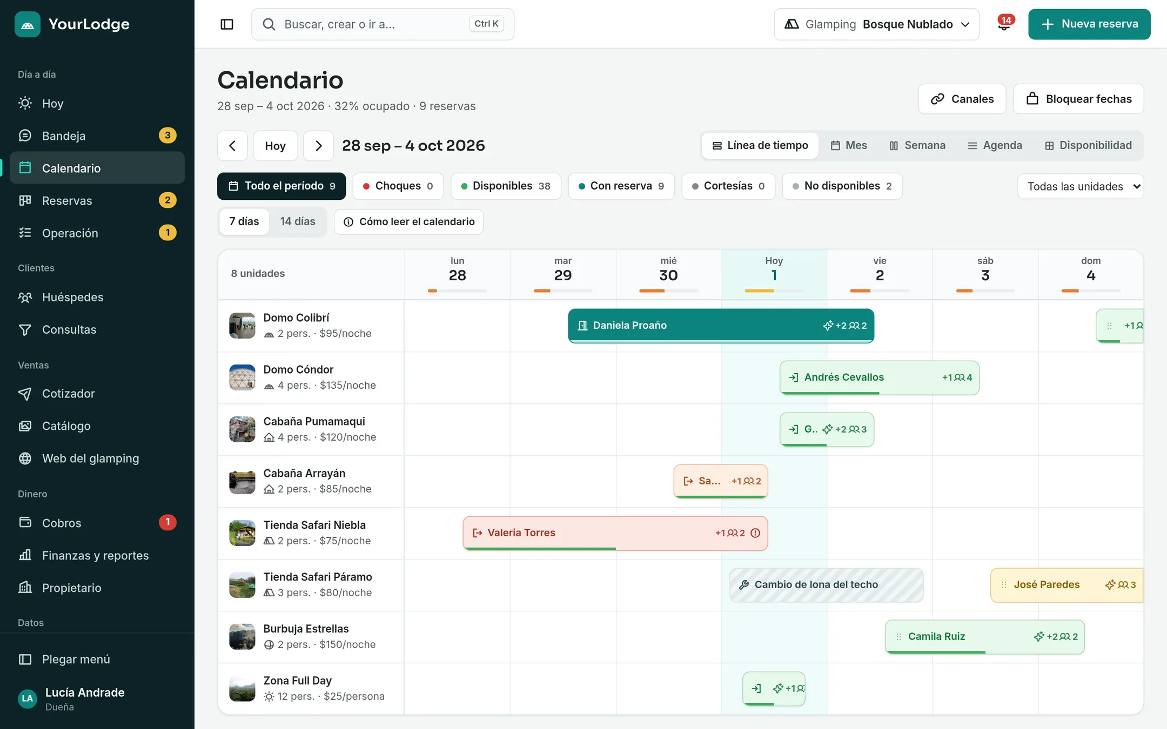The width and height of the screenshot is (1167, 729).
Task: Open Hoy in the sidebar
Action: pos(97,103)
